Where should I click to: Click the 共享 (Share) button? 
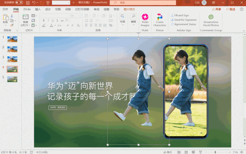click(216, 9)
